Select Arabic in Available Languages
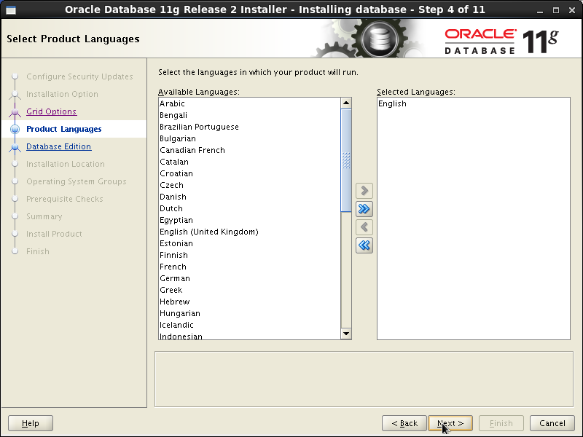The width and height of the screenshot is (583, 437). point(249,103)
